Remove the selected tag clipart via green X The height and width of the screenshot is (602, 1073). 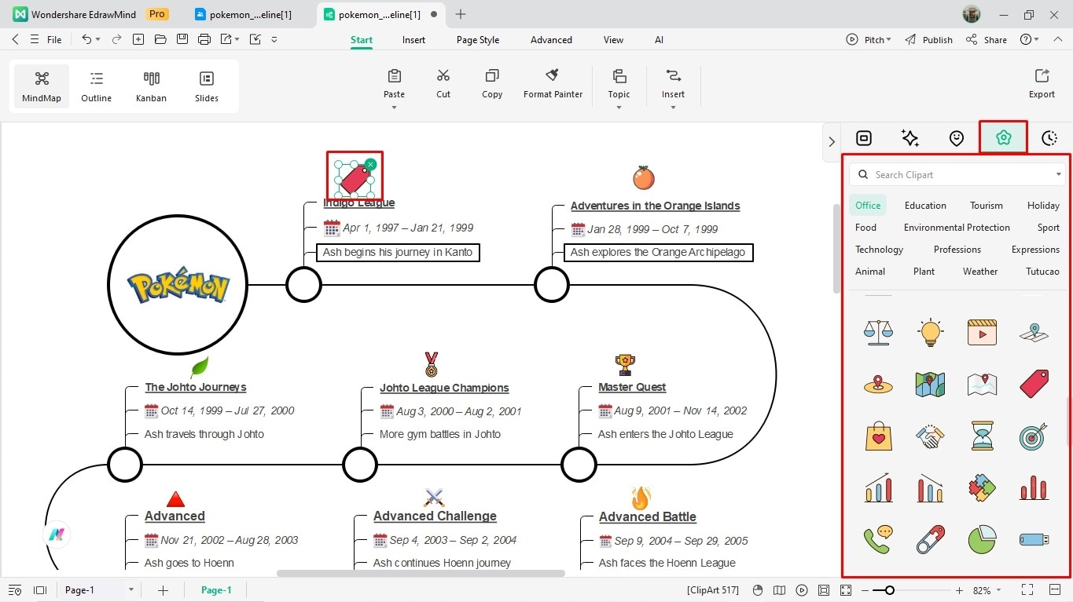(x=370, y=164)
